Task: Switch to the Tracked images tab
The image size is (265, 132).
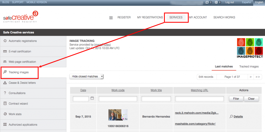Action: click(249, 66)
